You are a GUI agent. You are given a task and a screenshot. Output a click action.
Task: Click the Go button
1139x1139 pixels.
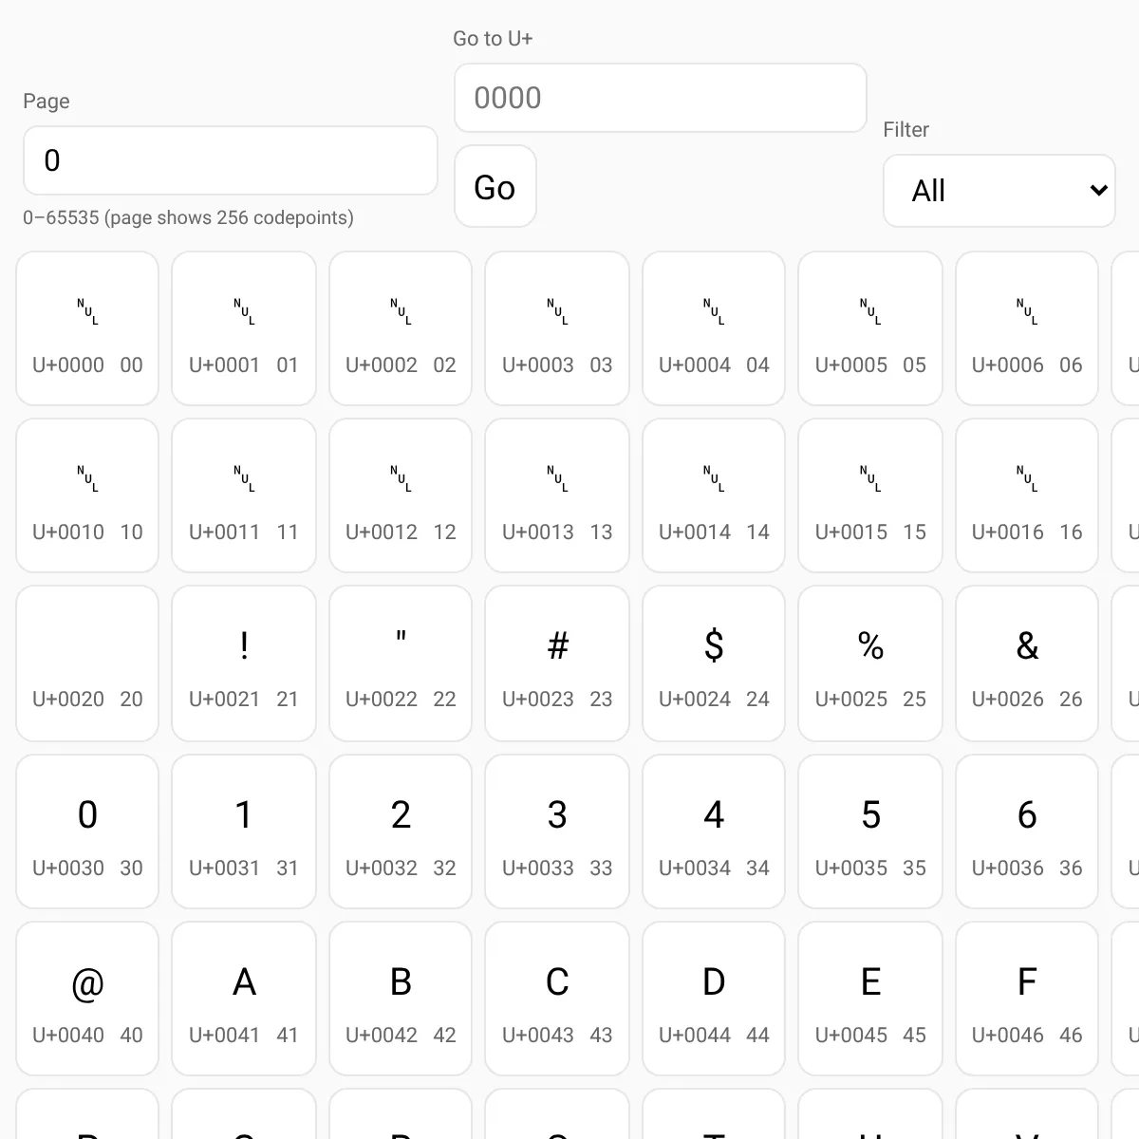point(495,186)
